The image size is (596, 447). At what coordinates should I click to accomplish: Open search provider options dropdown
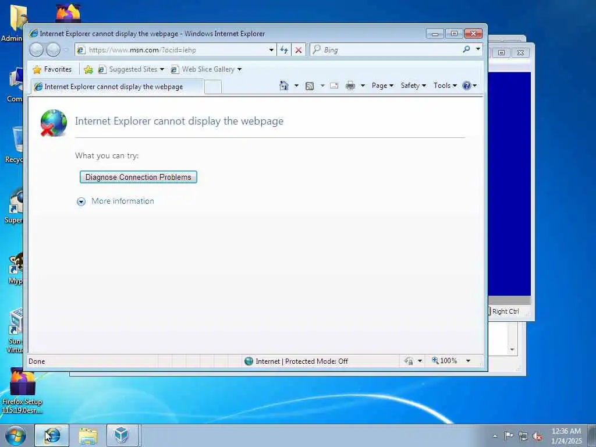click(478, 49)
